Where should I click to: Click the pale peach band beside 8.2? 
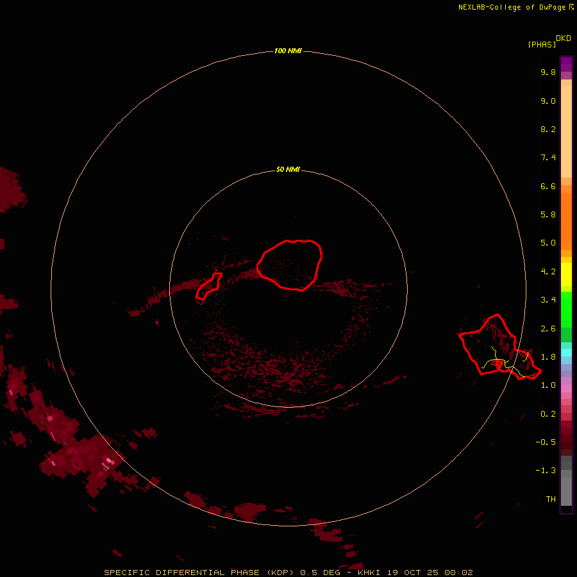pos(566,131)
